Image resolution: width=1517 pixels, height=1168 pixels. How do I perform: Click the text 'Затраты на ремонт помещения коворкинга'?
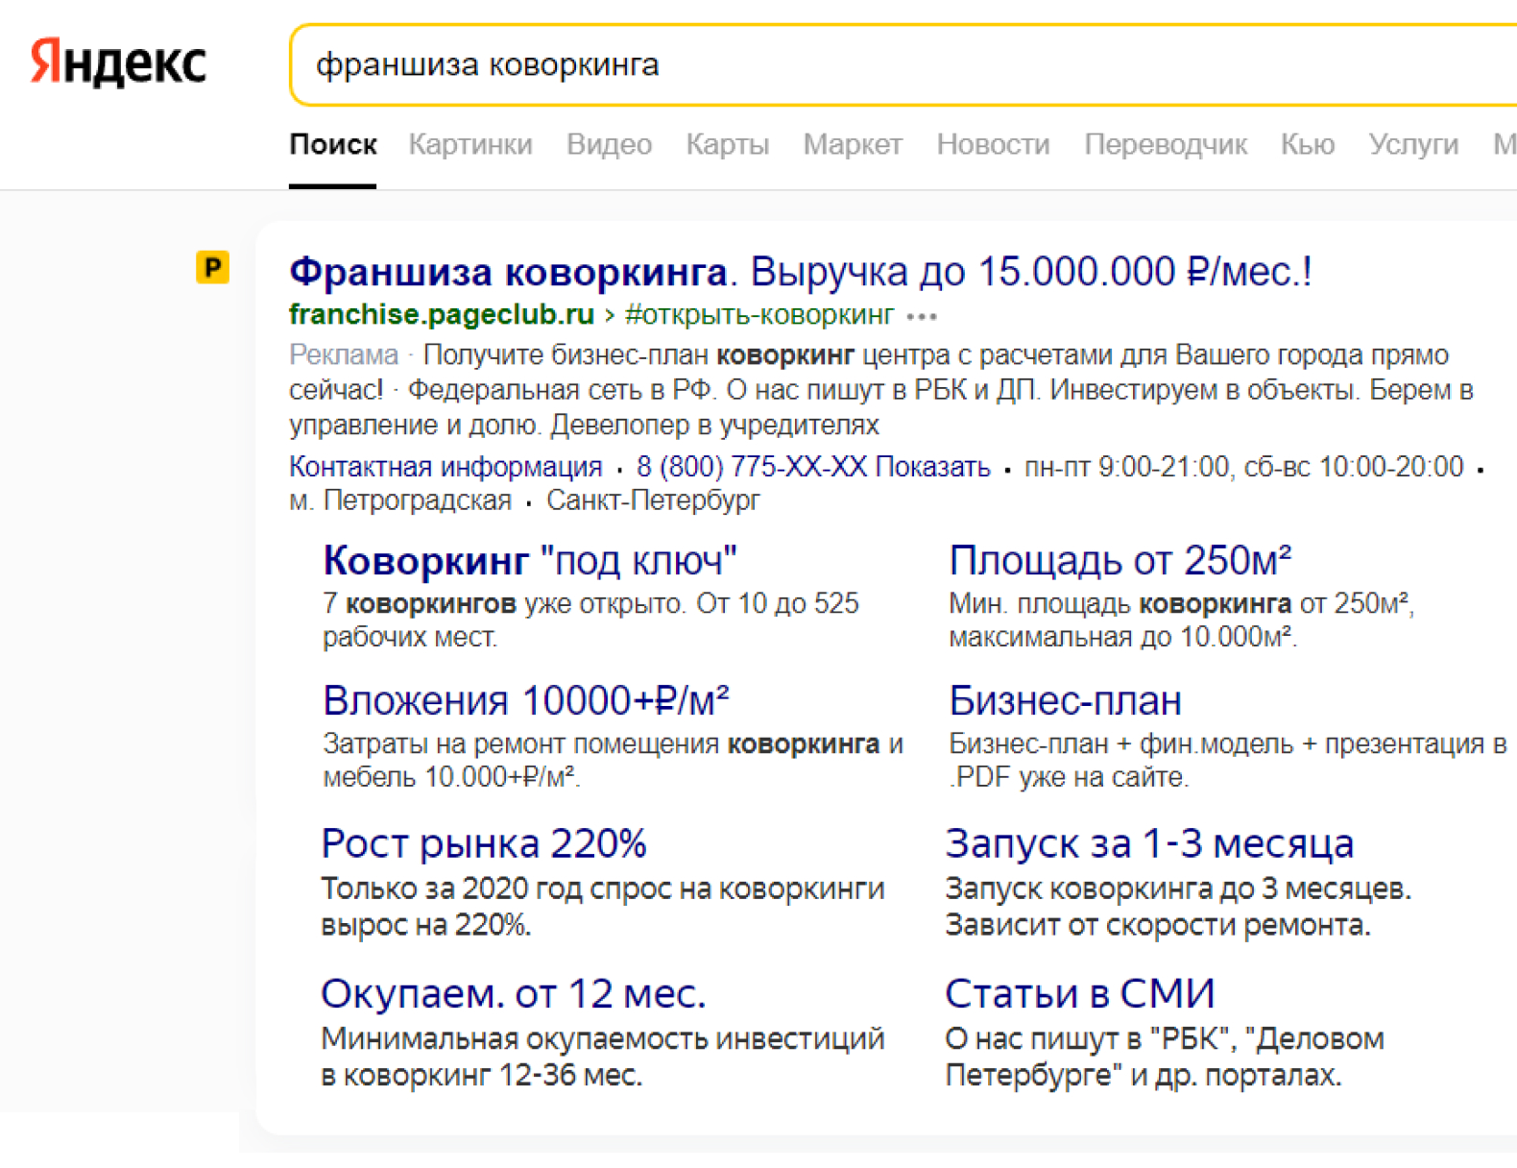601,743
